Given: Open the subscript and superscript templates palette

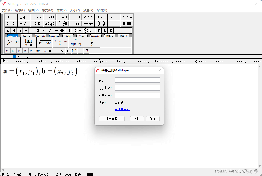Looking at the screenshot, I should click(x=37, y=24).
